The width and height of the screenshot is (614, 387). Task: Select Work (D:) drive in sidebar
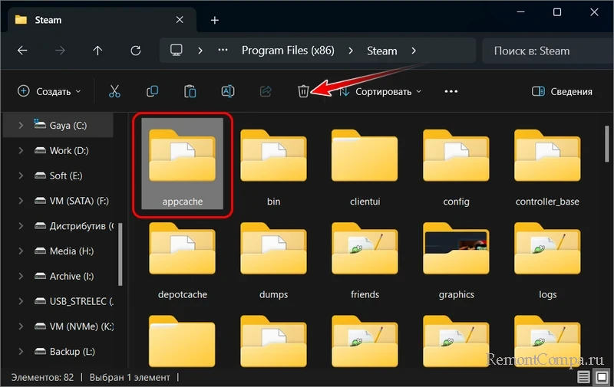coord(69,151)
